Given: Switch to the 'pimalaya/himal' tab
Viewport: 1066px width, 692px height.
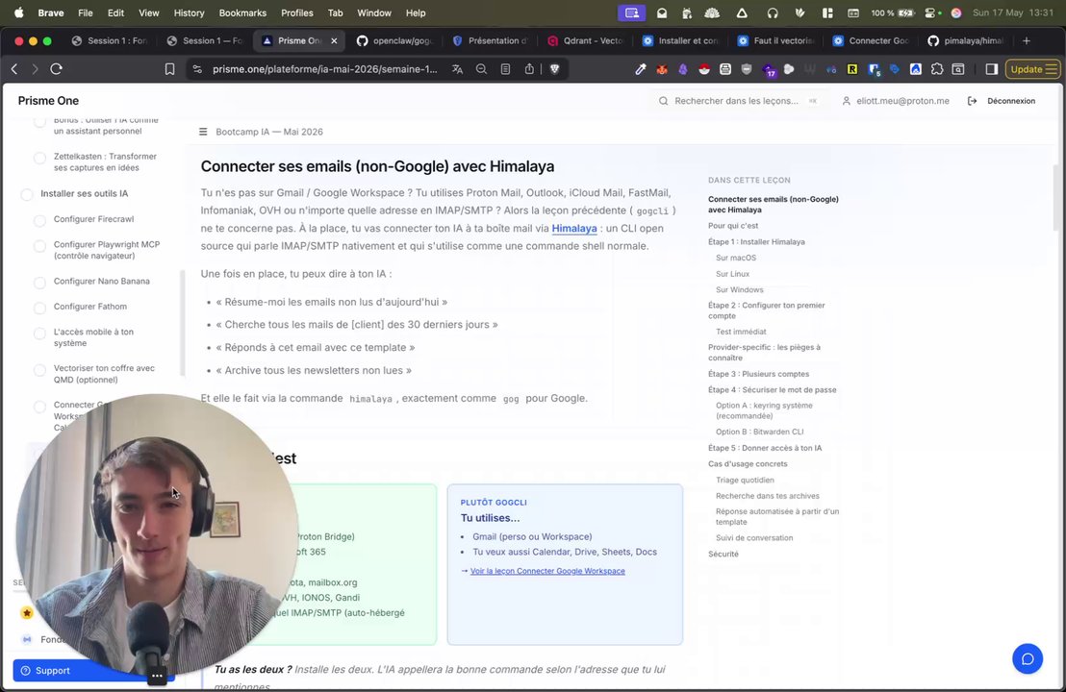Looking at the screenshot, I should coord(965,40).
